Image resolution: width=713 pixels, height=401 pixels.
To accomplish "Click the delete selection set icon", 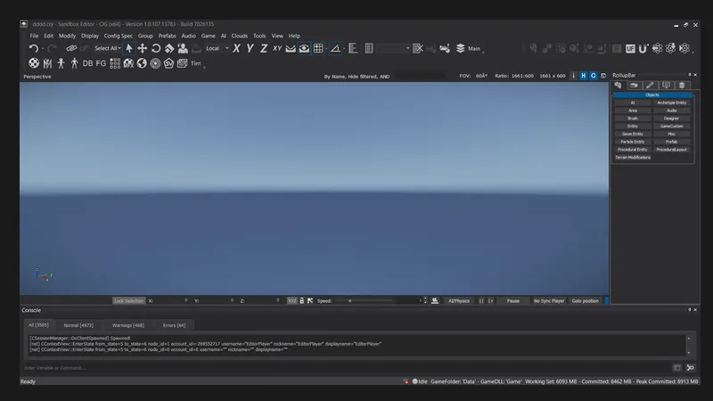I will click(417, 48).
